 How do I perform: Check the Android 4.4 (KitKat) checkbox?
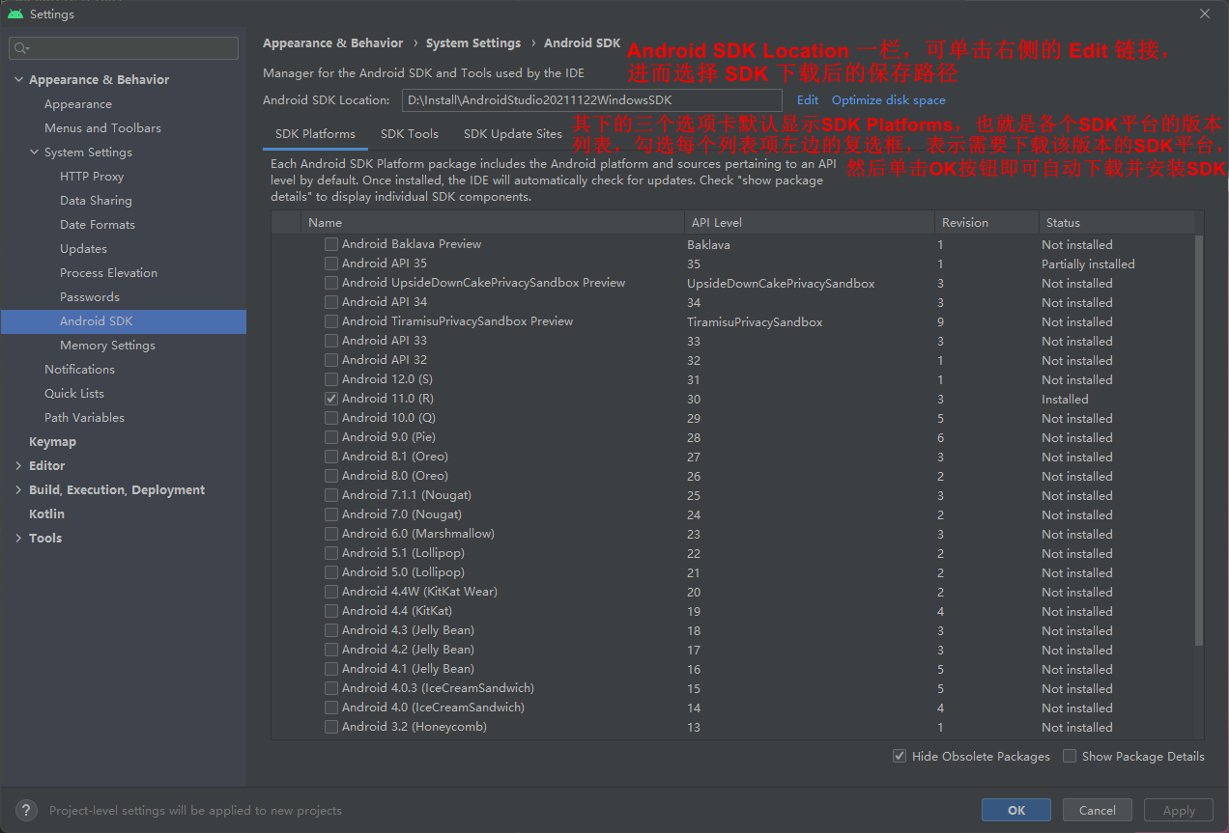331,611
